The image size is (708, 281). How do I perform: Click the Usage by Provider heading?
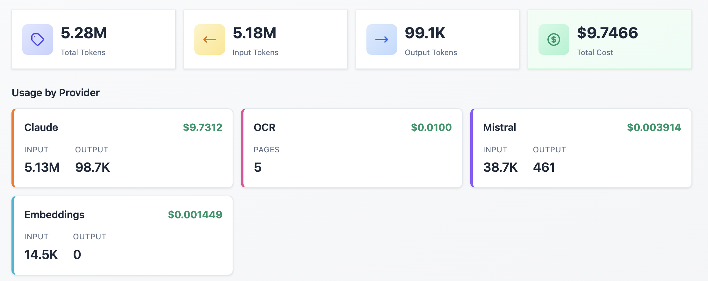point(55,93)
